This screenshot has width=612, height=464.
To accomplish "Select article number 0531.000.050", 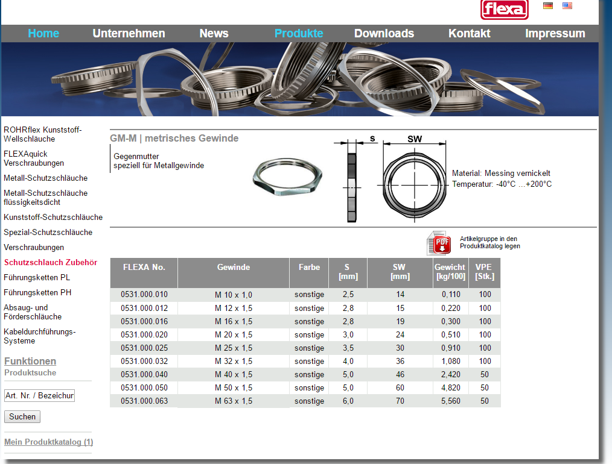I will [x=144, y=387].
